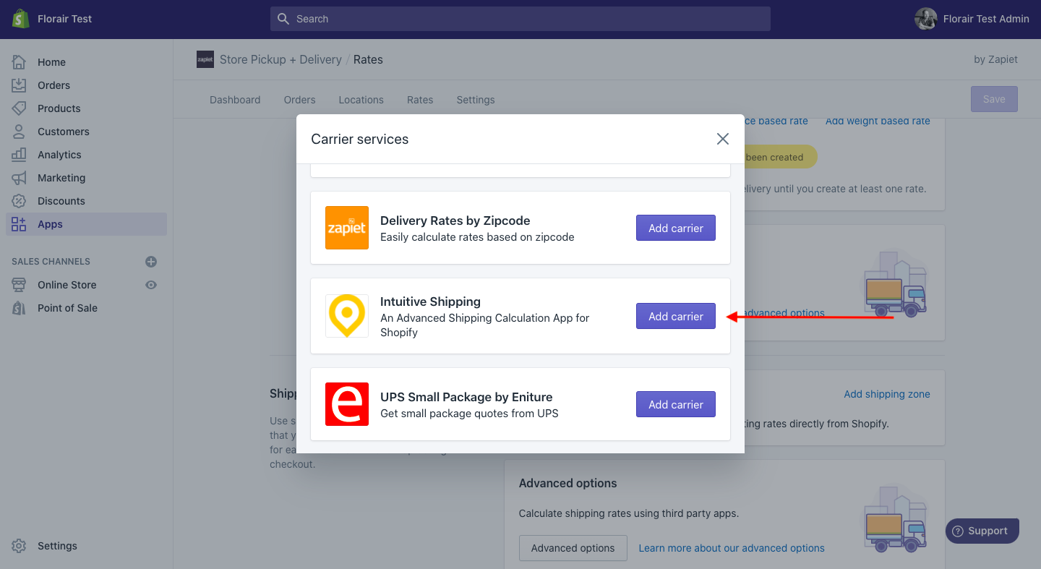Open Customers in the sidebar
The image size is (1041, 569).
point(64,132)
